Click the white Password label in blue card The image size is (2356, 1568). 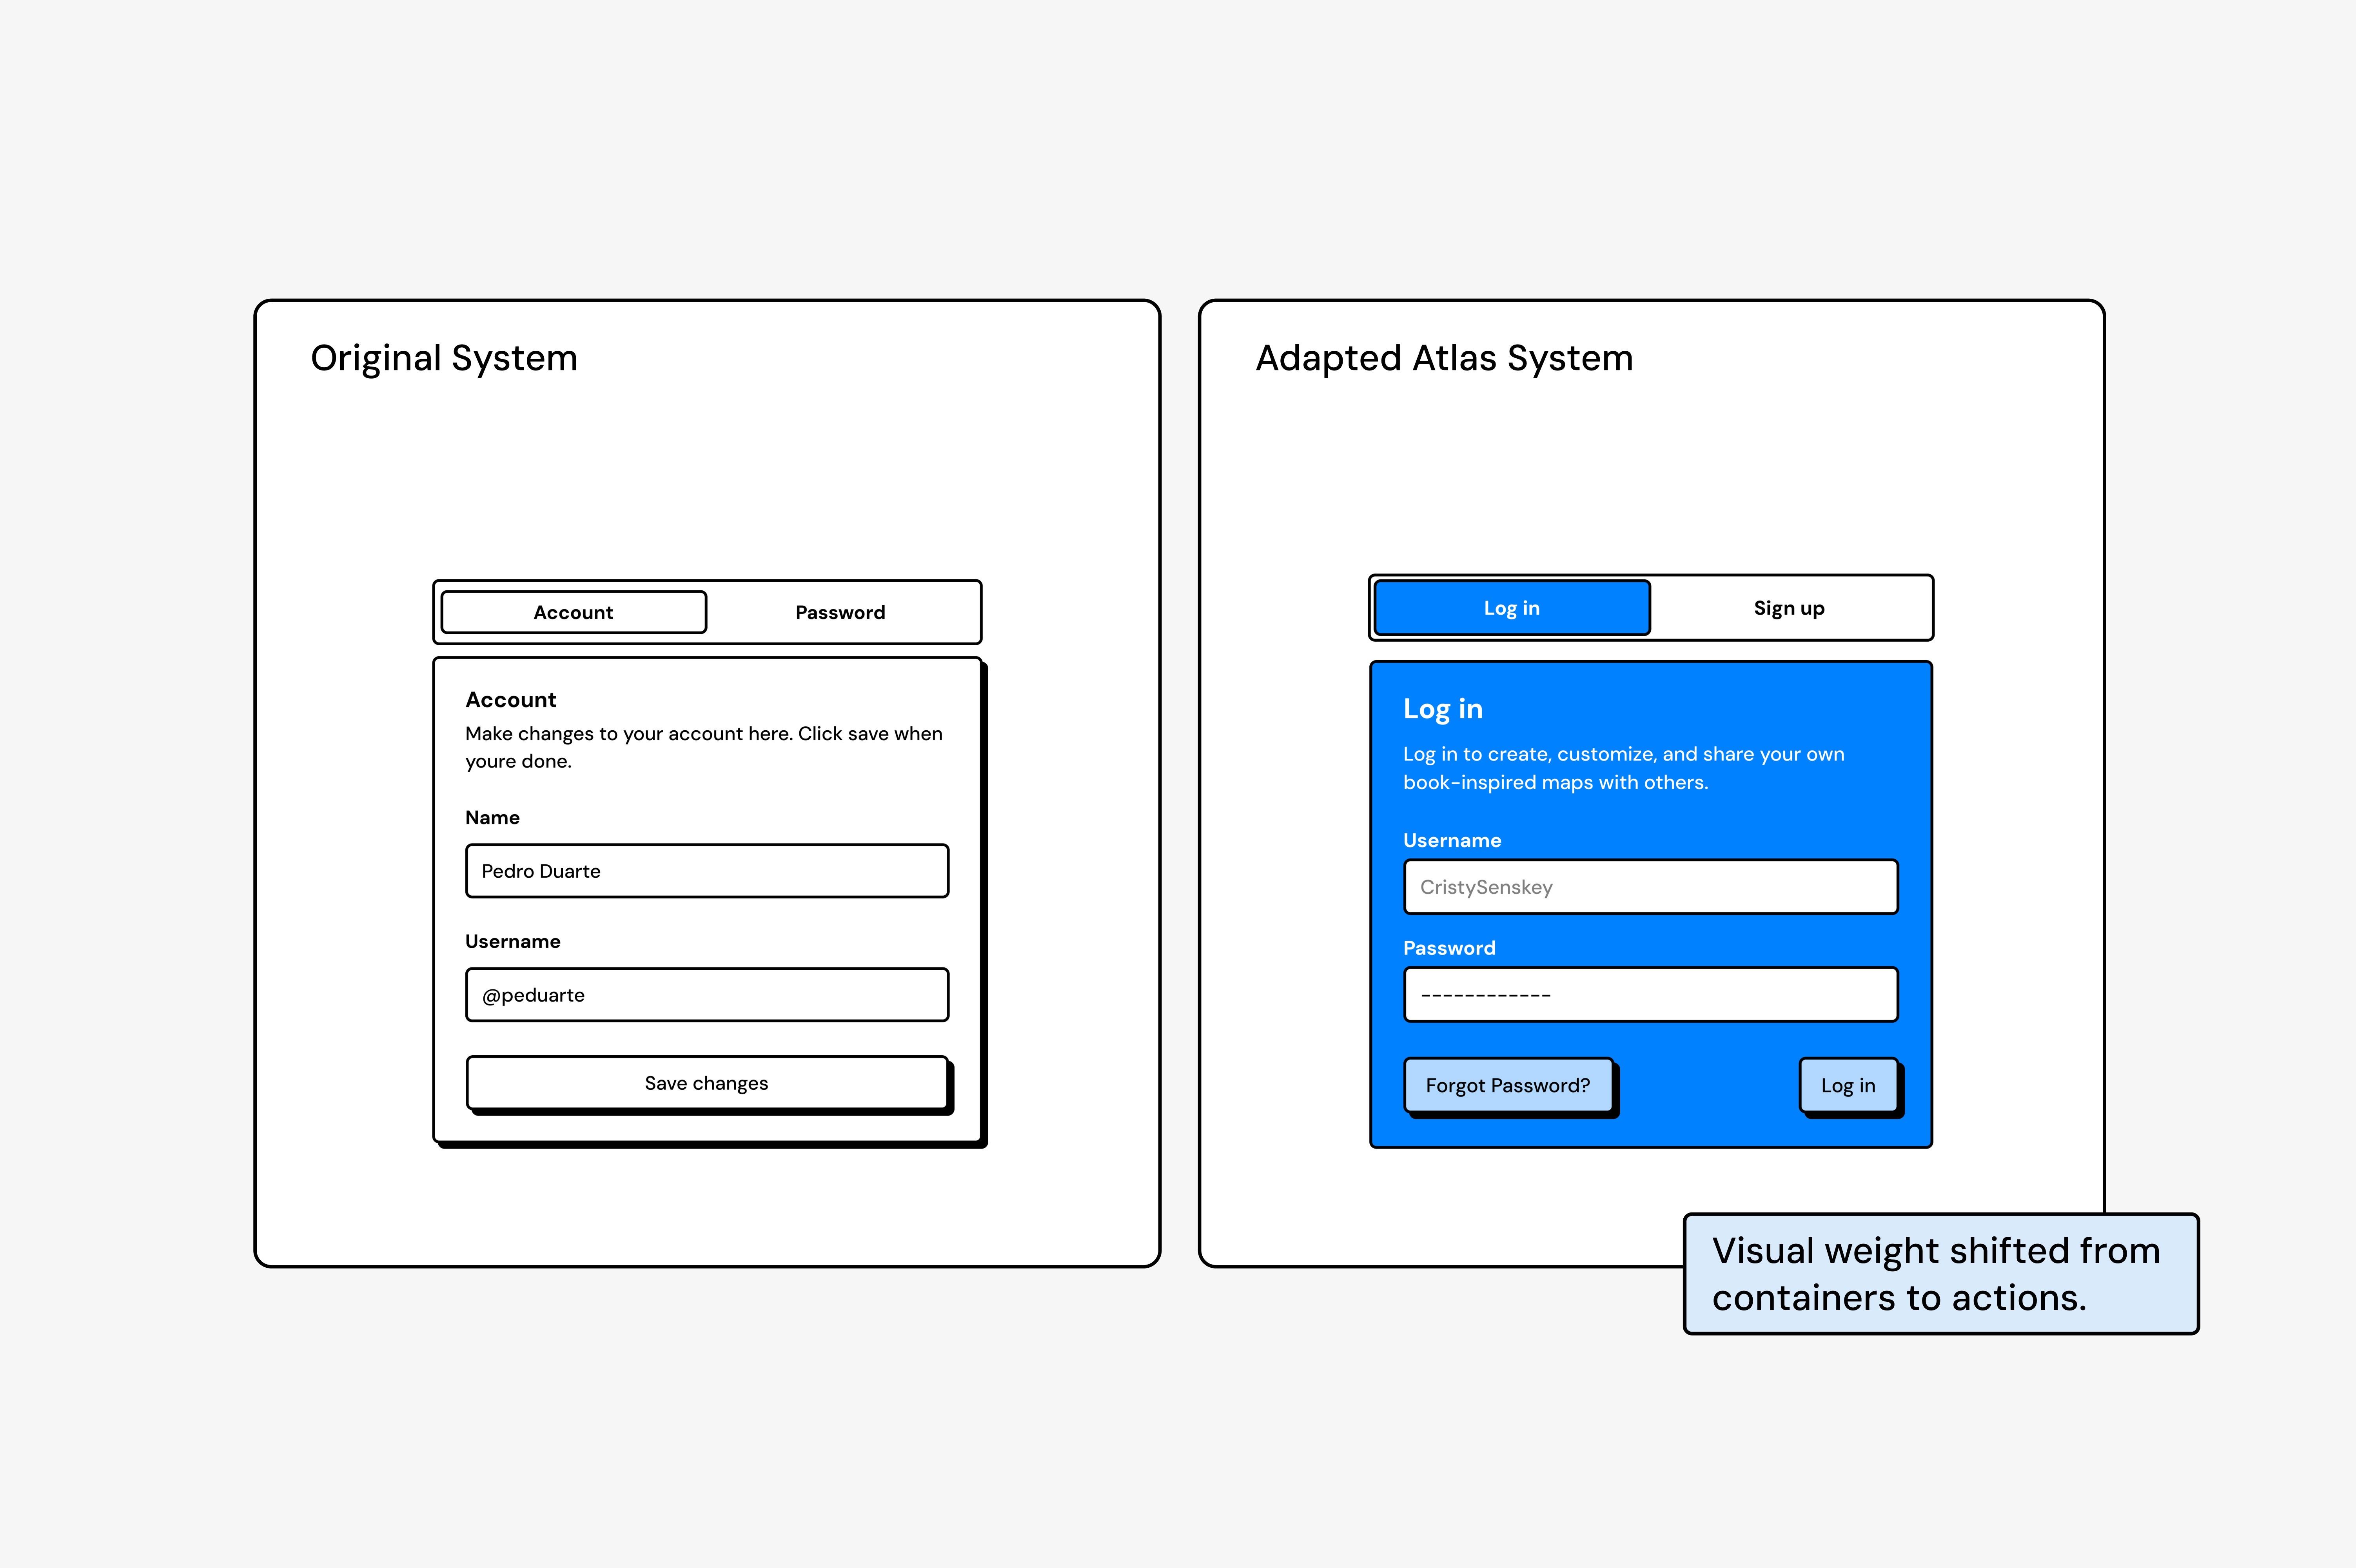coord(1449,948)
